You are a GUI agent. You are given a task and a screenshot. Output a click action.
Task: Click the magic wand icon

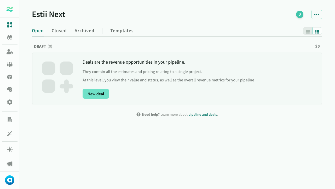coord(10,134)
